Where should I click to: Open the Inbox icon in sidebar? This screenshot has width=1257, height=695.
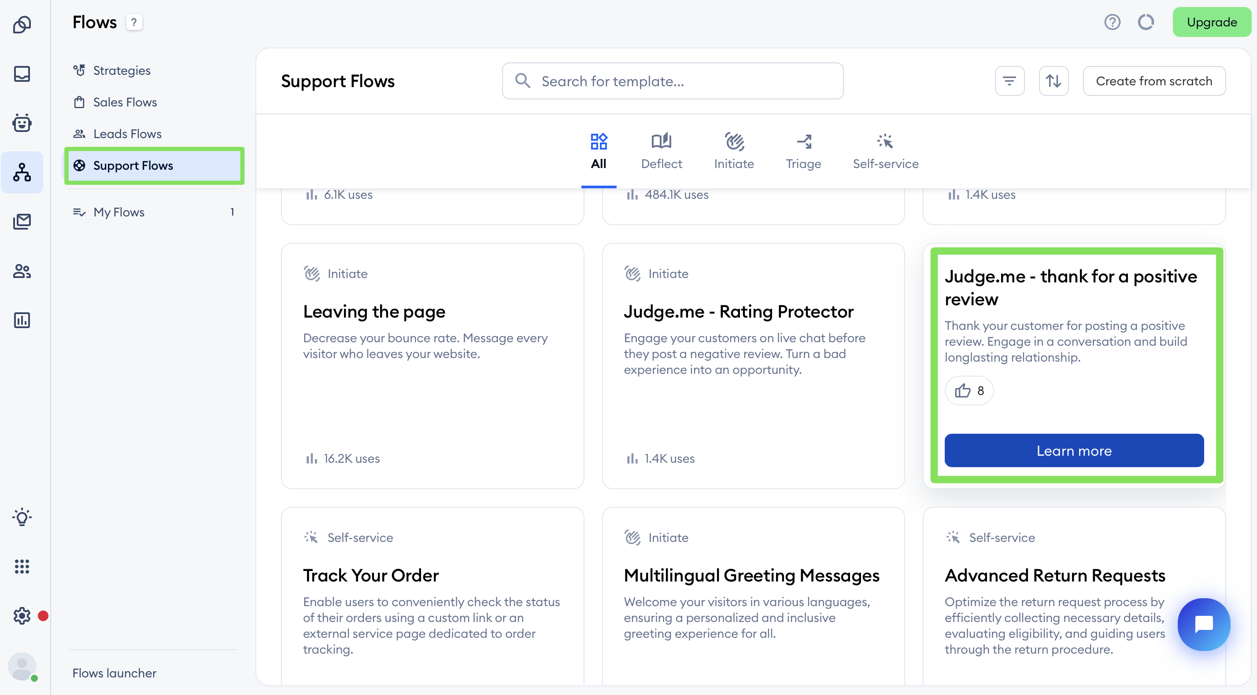(x=22, y=73)
